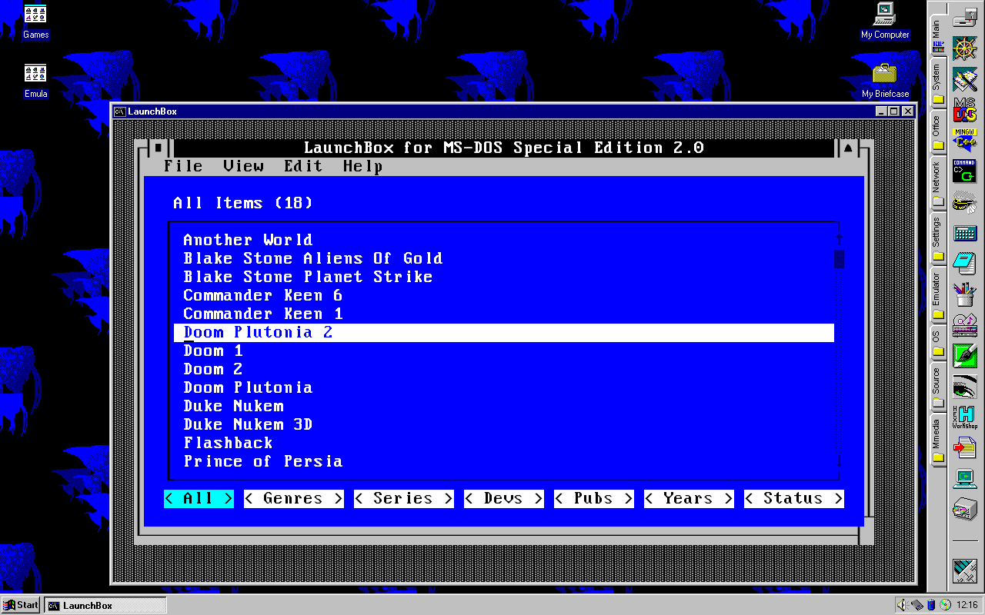Select Commander Keen 1 in the list
The image size is (985, 615).
(x=504, y=314)
